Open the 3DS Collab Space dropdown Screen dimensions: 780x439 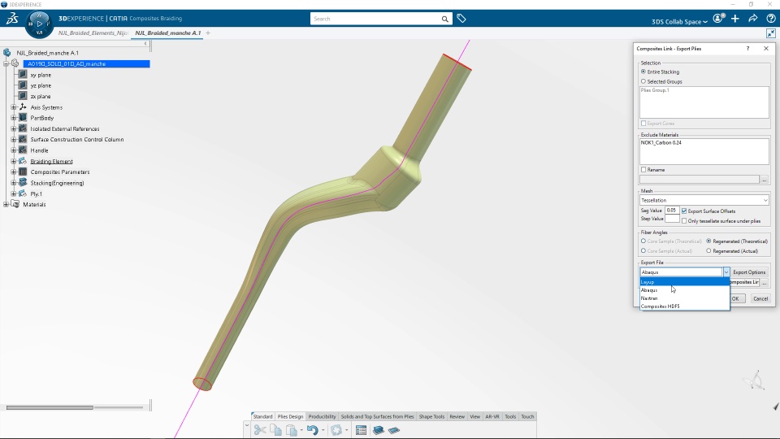coord(679,21)
